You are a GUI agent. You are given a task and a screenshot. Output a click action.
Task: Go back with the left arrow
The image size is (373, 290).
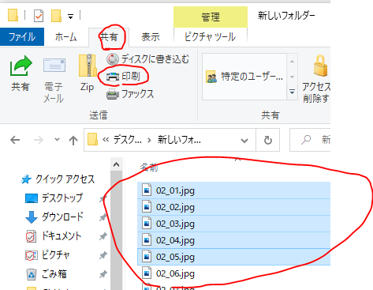click(x=15, y=140)
